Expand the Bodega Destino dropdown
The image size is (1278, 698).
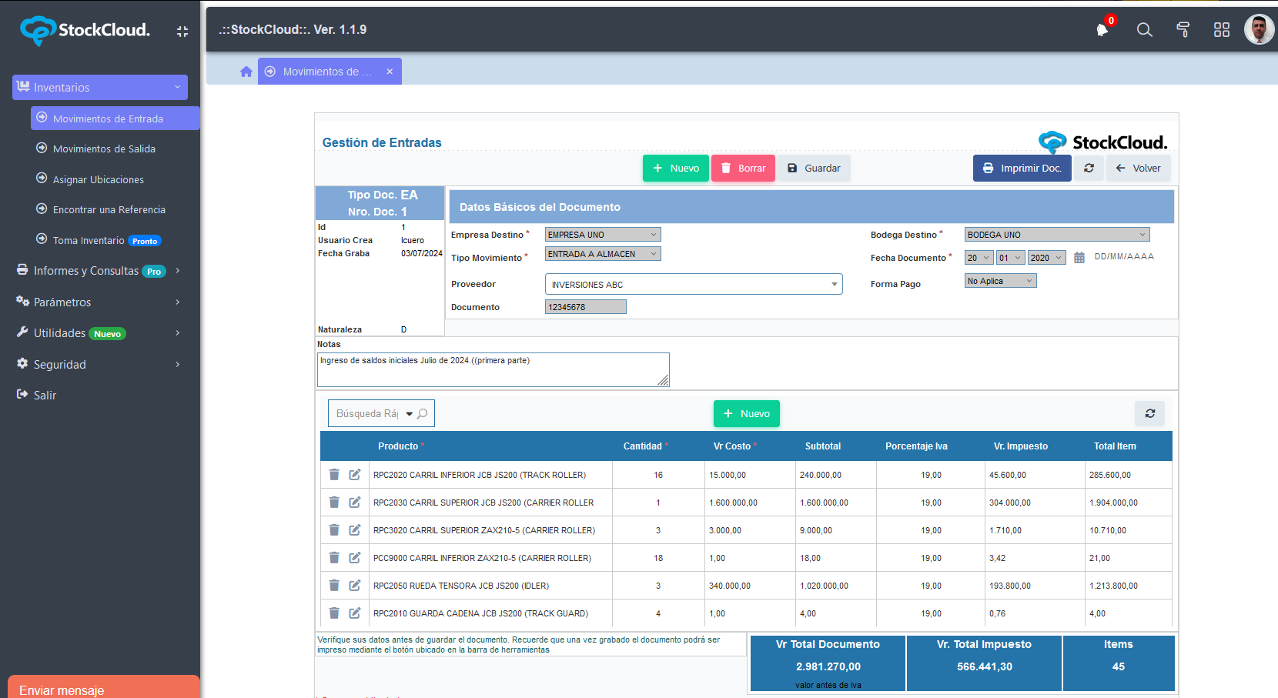[x=1056, y=235]
